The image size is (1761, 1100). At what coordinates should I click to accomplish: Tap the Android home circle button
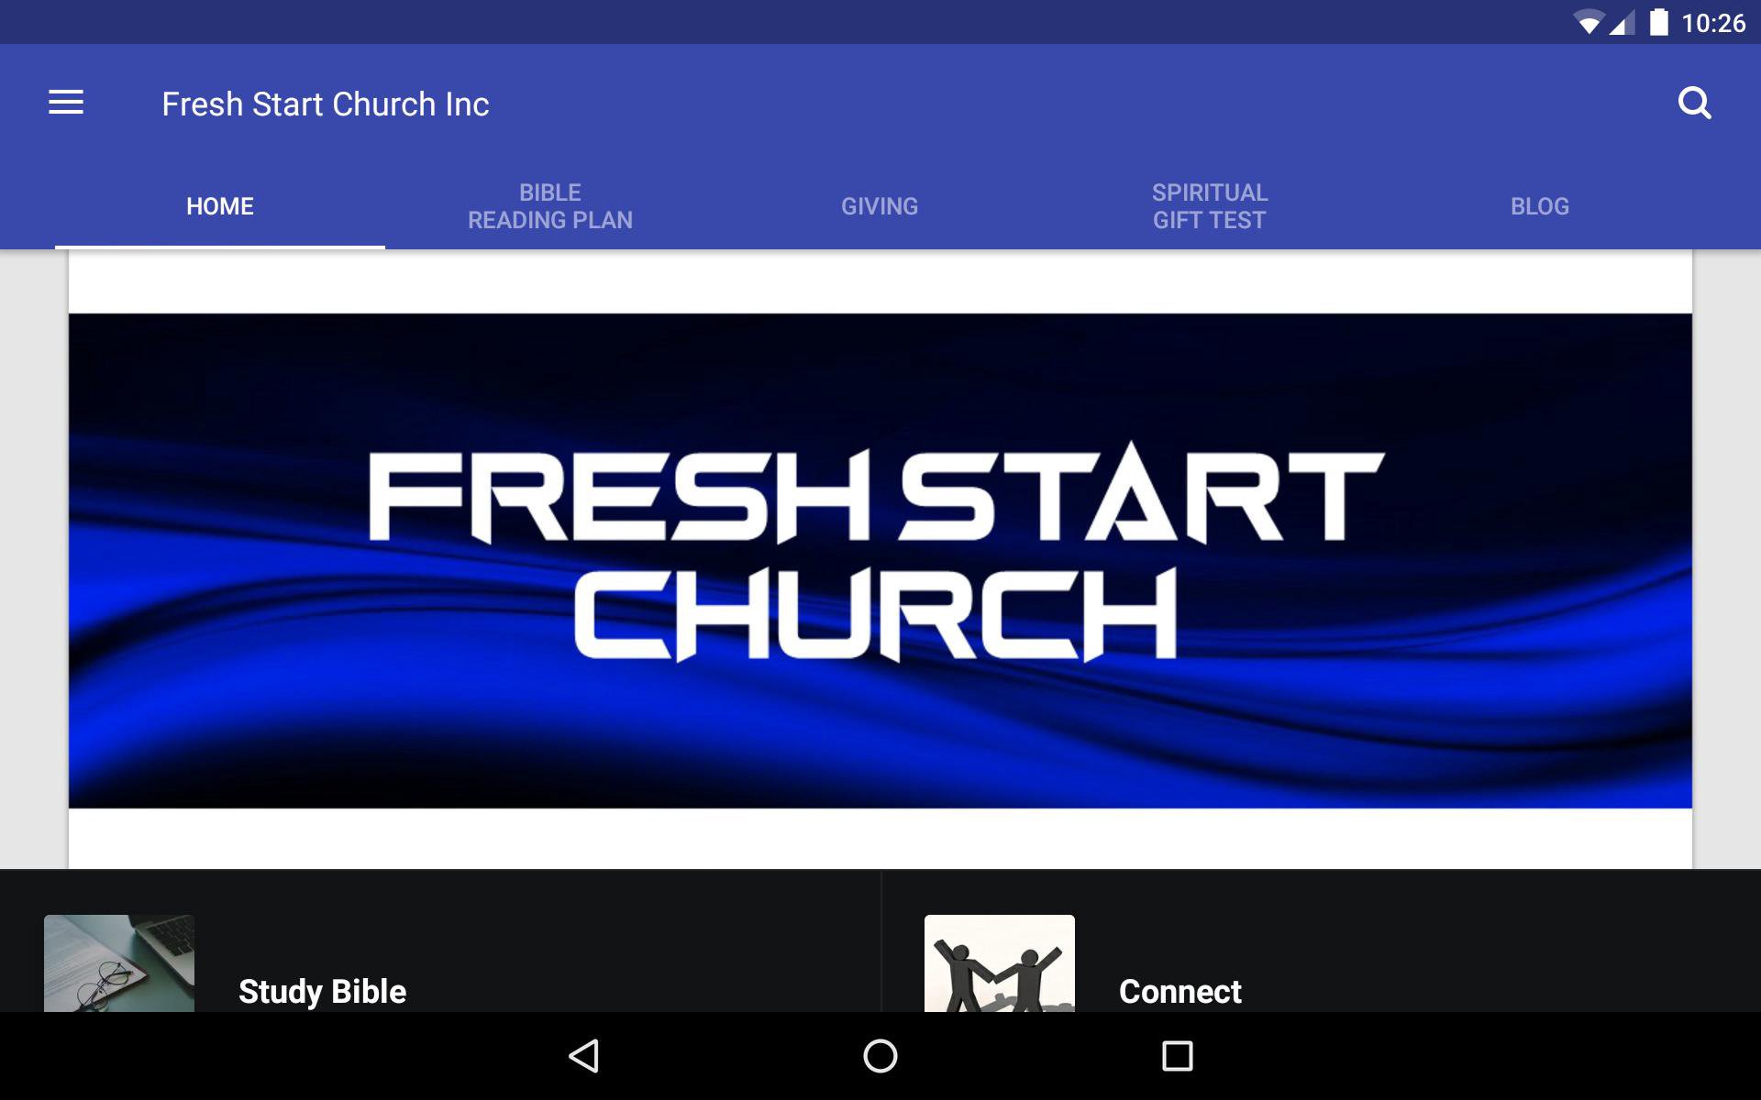(x=880, y=1056)
